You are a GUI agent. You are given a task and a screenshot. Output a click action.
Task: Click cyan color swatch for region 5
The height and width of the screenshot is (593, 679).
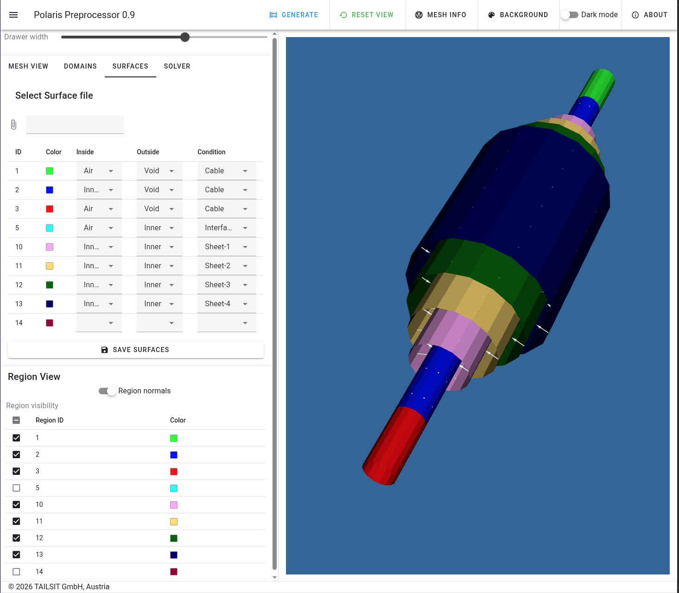174,488
